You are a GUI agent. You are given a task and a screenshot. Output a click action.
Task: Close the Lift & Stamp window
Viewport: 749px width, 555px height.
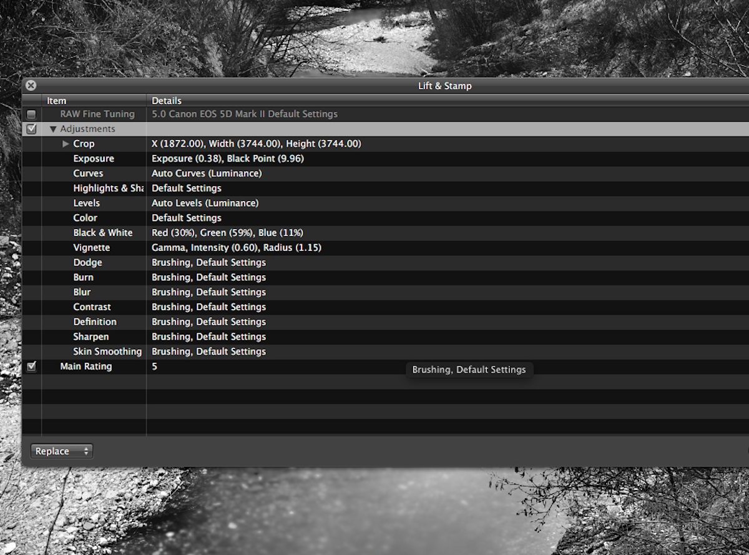pyautogui.click(x=31, y=86)
